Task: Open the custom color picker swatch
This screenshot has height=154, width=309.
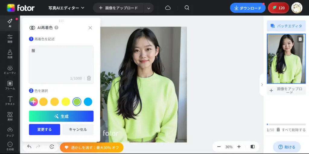Action: pyautogui.click(x=33, y=102)
